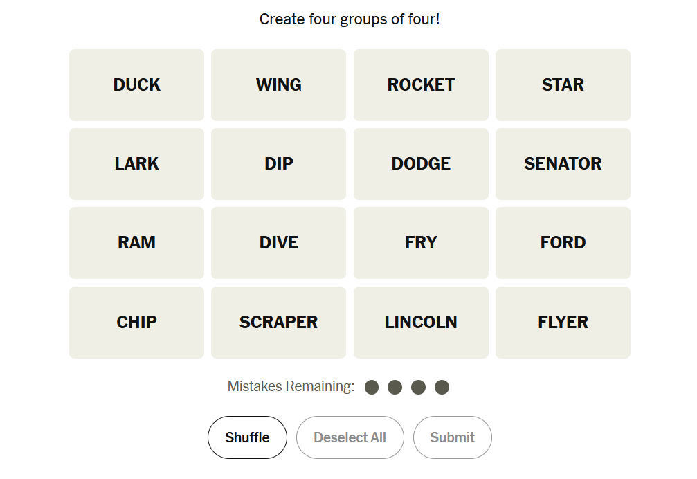Click the first Mistakes Remaining dot
Viewport: 697px width, 479px height.
pos(372,387)
